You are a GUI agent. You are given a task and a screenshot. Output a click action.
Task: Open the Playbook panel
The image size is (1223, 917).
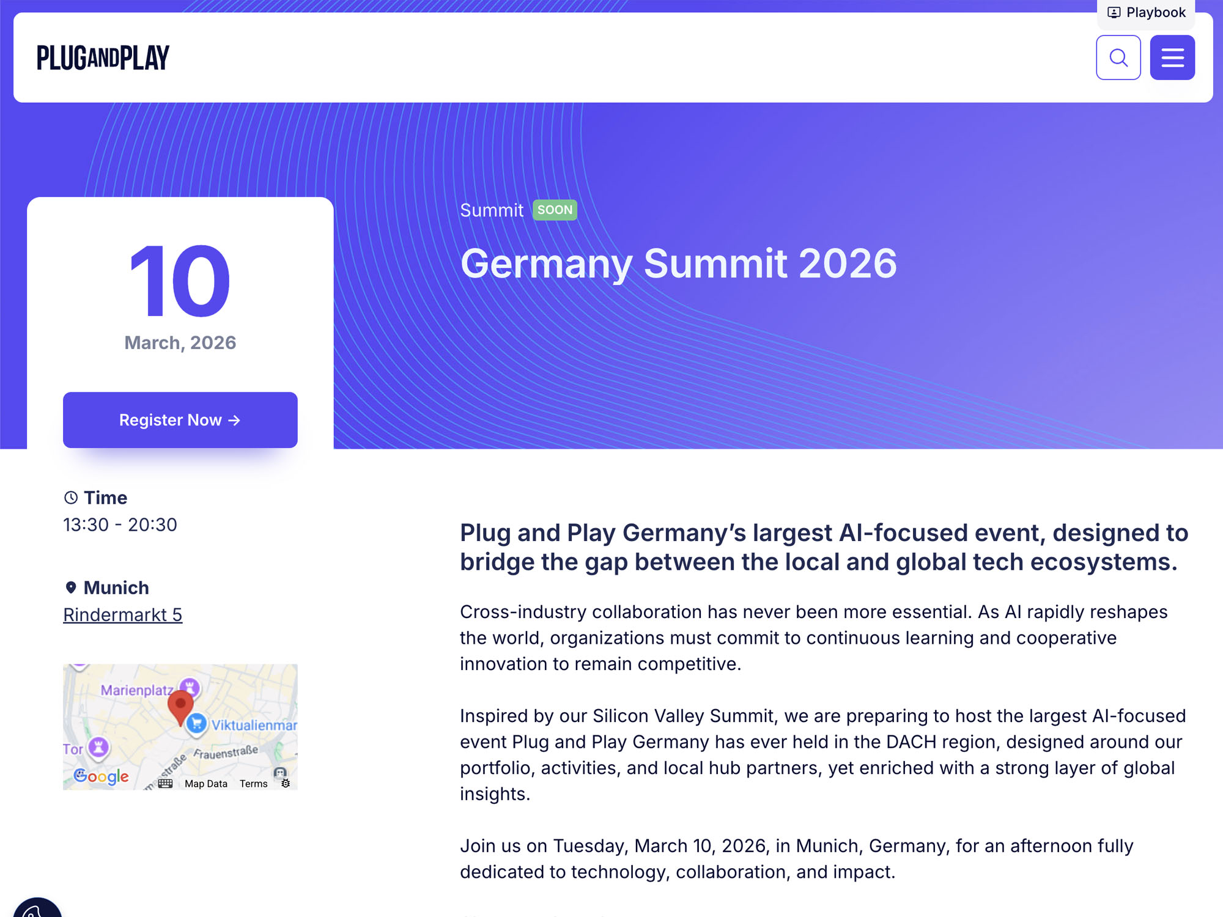(1146, 12)
